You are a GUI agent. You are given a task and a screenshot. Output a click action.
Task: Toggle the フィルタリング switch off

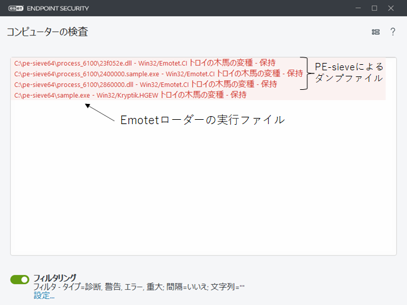pos(20,279)
